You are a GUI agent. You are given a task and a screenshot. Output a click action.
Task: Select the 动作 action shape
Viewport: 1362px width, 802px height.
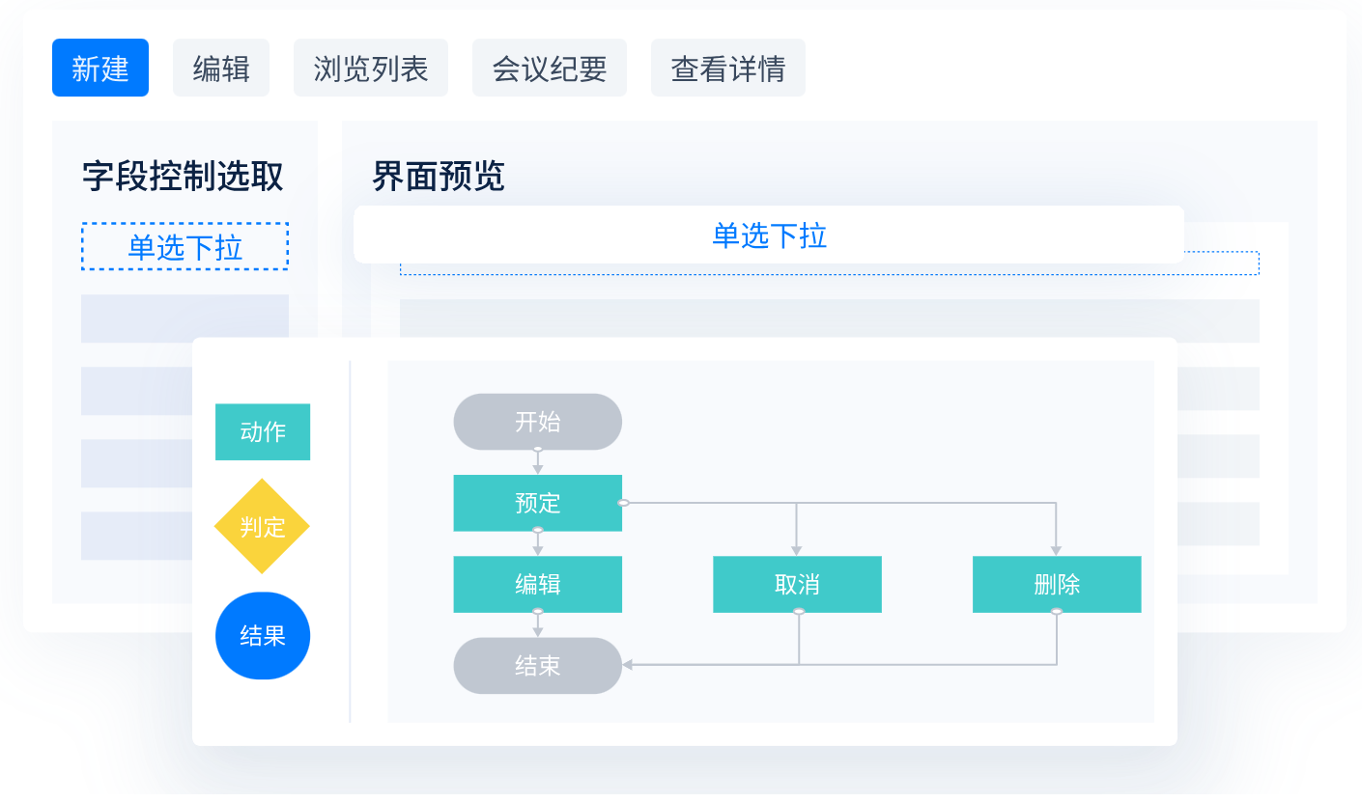[262, 431]
